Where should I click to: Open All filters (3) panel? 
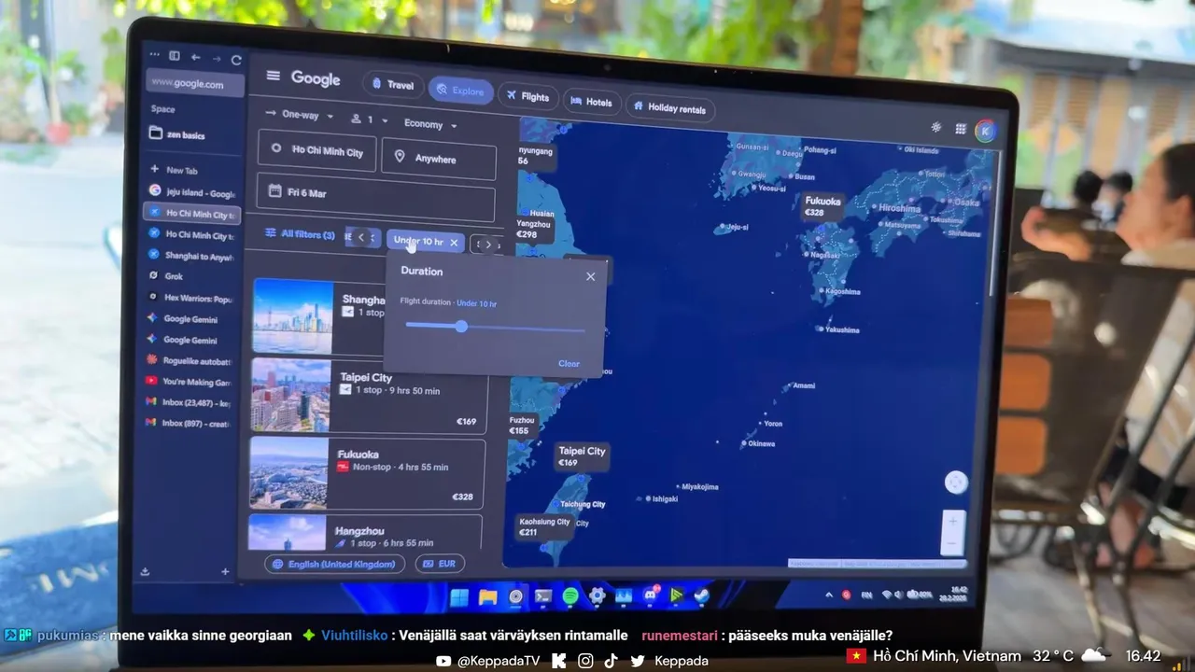(300, 234)
